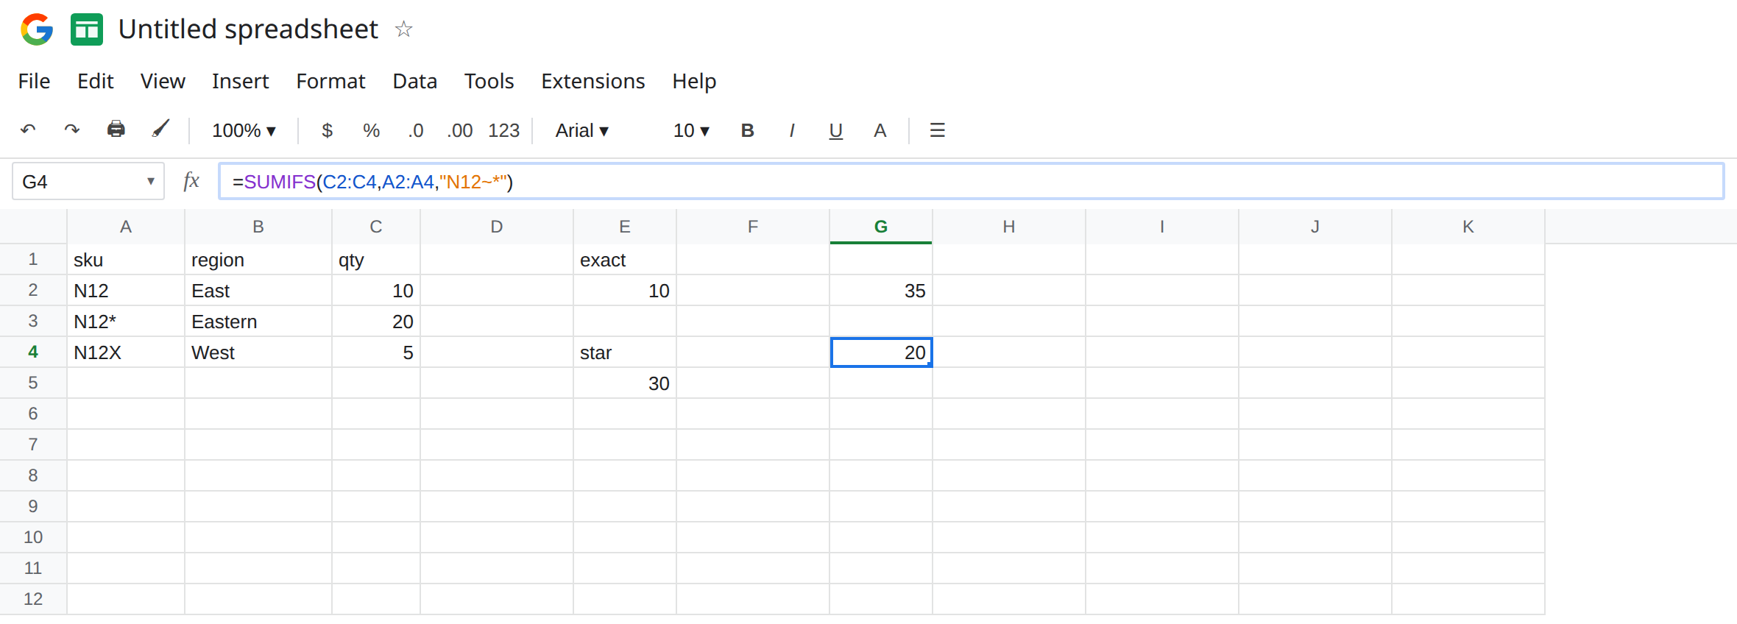Expand the G4 name box dropdown

click(x=151, y=181)
